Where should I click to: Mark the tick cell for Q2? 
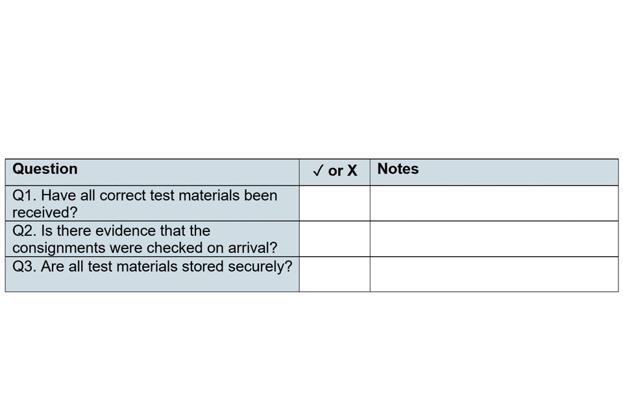click(334, 239)
